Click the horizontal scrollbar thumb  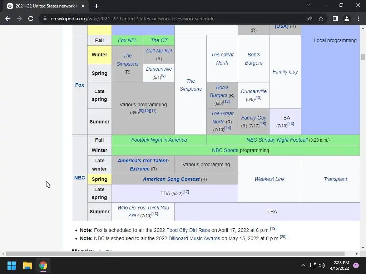click(x=175, y=254)
